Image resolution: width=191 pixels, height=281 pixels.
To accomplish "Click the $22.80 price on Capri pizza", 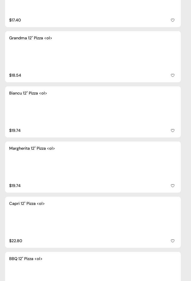I will pos(16,241).
